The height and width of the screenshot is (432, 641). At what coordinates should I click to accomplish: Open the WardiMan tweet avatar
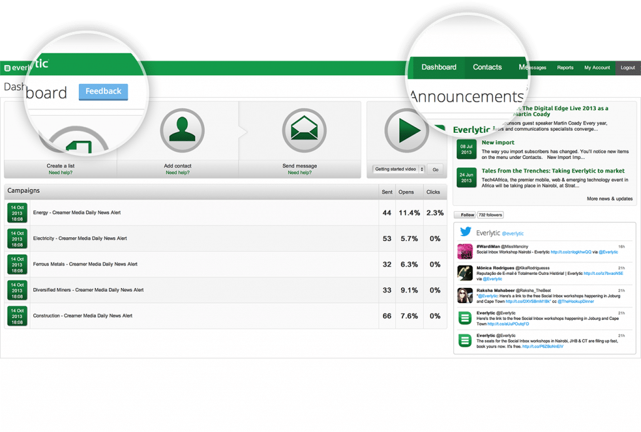coord(465,251)
